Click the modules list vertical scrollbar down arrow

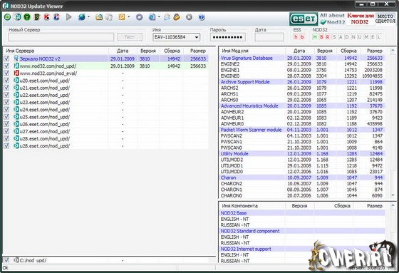[393, 195]
